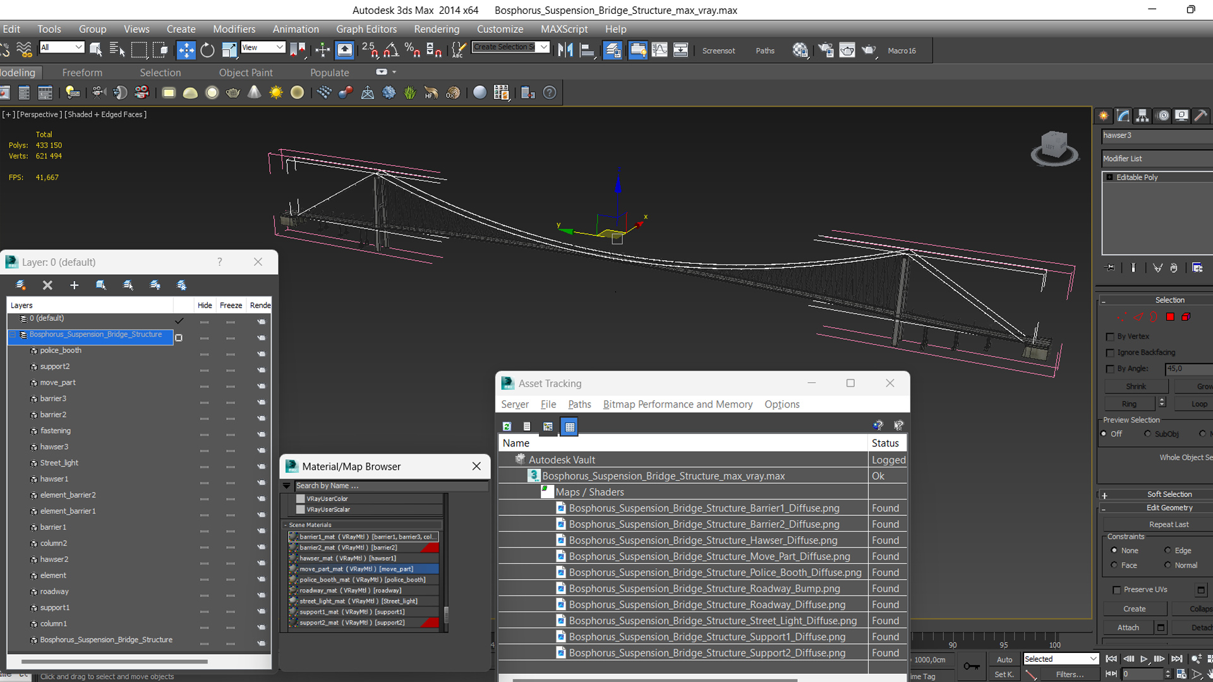Screen dimensions: 1213x682
Task: Toggle the 2.5D Snaps icon
Action: 370,50
